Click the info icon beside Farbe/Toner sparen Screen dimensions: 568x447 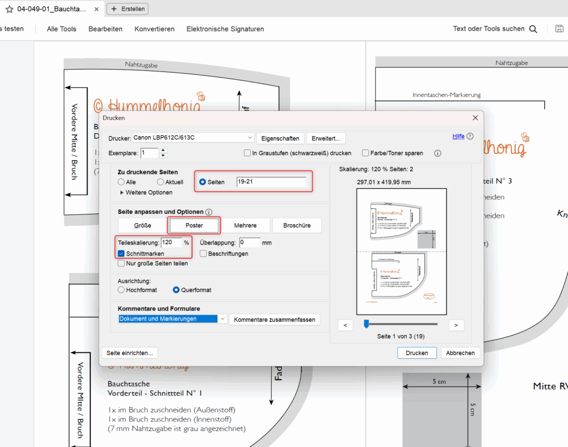pyautogui.click(x=437, y=153)
